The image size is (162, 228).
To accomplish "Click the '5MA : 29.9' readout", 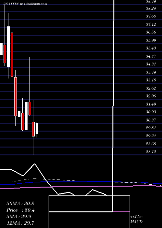I will click(19, 217).
